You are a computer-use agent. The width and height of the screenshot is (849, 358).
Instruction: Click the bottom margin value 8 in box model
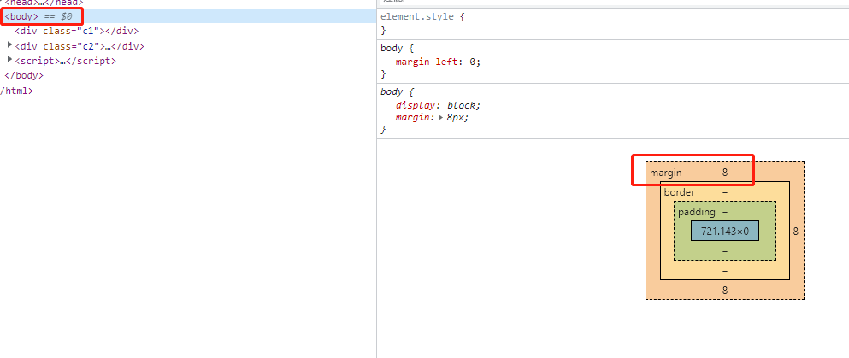[725, 290]
